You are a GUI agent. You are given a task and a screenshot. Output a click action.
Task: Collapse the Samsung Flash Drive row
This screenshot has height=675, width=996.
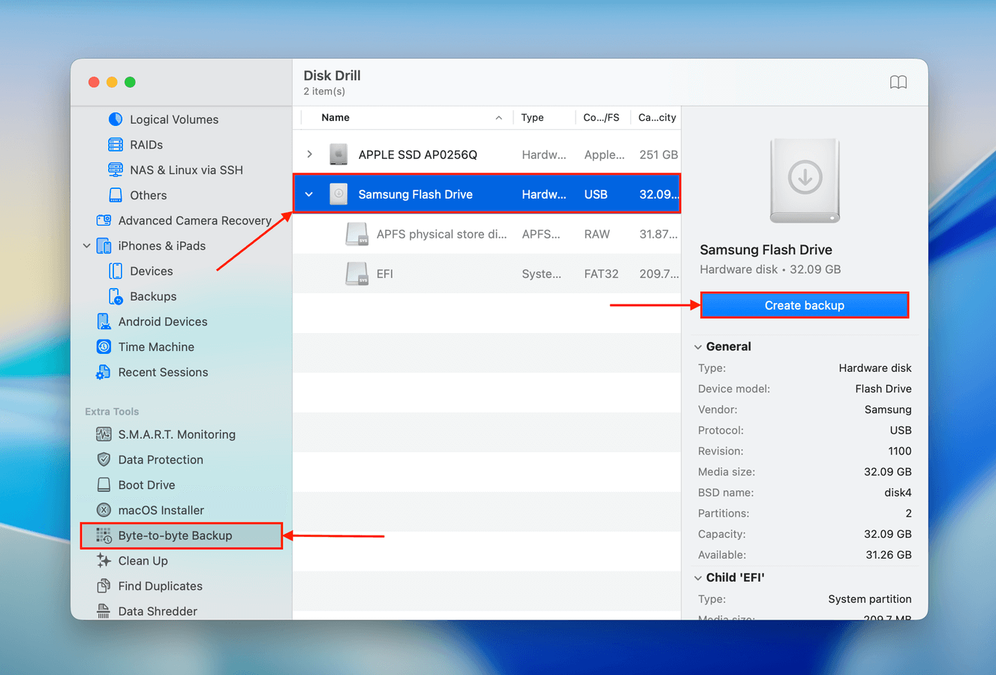(309, 194)
